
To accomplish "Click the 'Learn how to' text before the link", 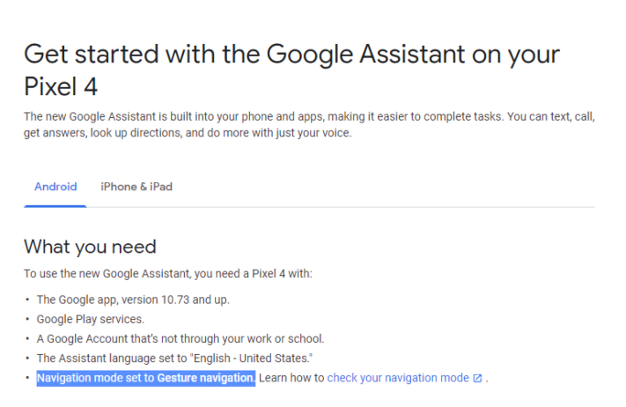I will tap(291, 378).
